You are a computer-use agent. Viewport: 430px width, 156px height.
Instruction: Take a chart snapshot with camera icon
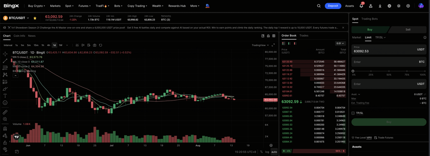point(95,45)
